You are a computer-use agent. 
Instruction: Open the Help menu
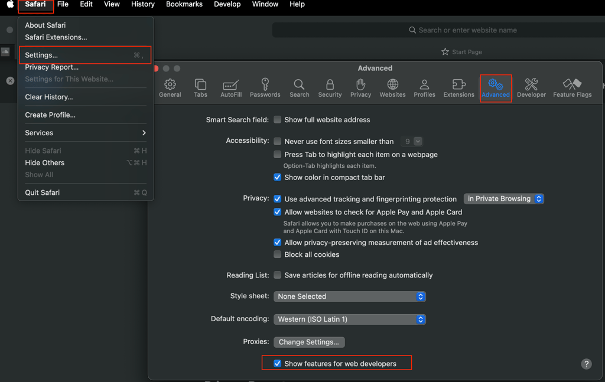tap(297, 4)
